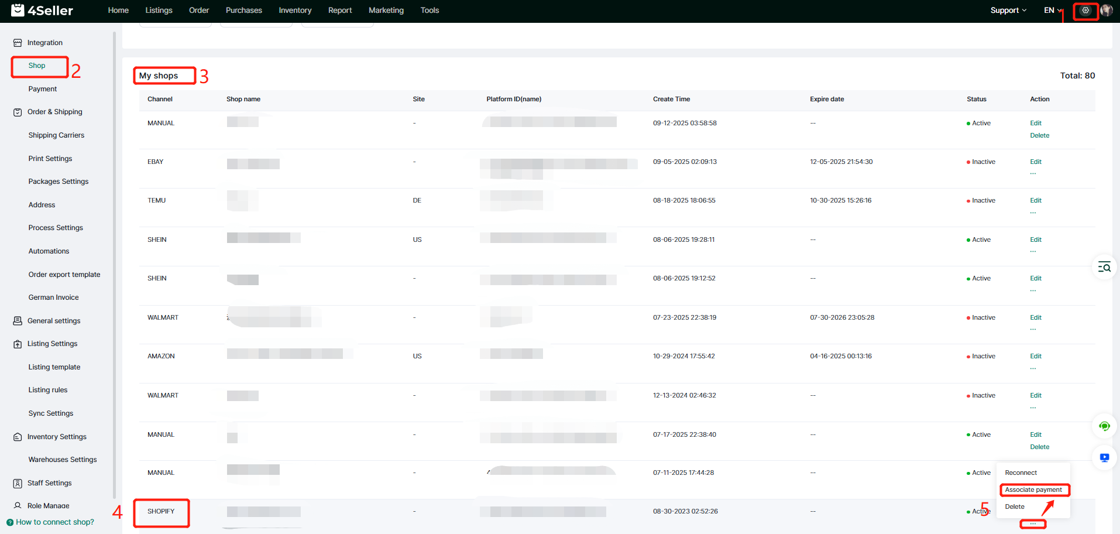Click the sidebar vertical scrollbar
The image size is (1120, 534).
(x=114, y=263)
